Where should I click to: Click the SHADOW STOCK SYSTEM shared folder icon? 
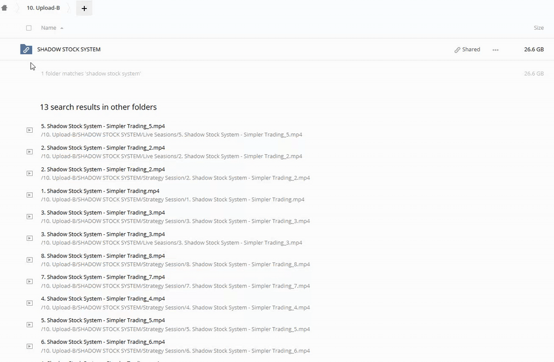(26, 49)
